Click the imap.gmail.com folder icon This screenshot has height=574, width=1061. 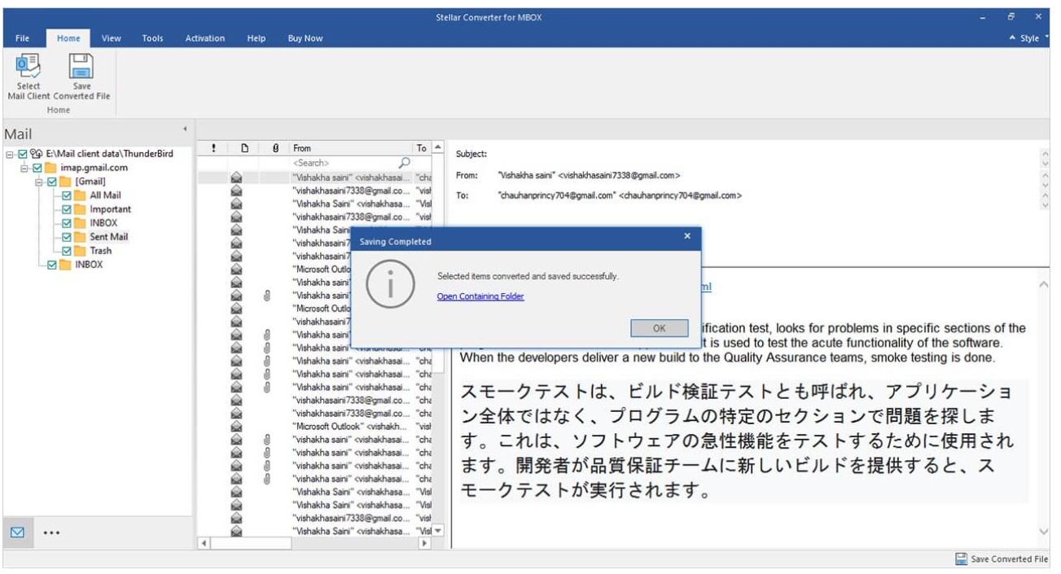click(51, 168)
